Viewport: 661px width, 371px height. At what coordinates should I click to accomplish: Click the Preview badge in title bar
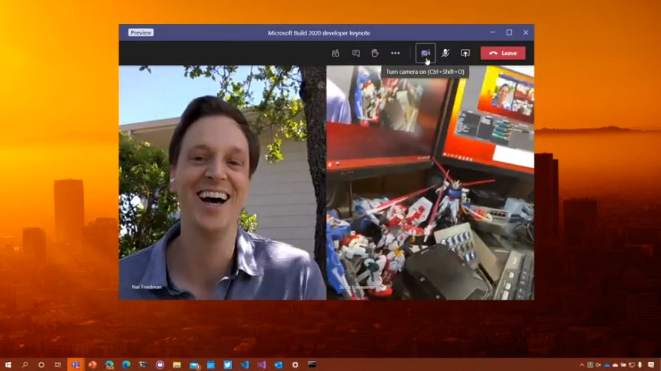click(x=141, y=32)
